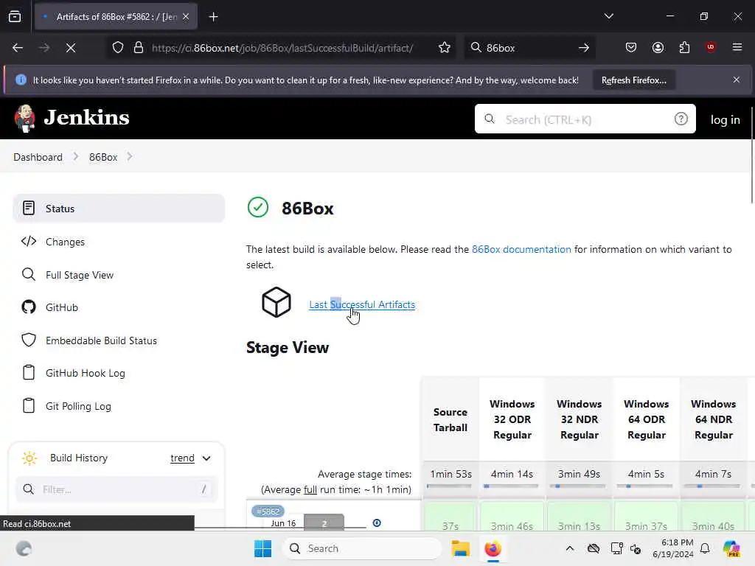The height and width of the screenshot is (566, 755).
Task: Open the list all tabs dropdown
Action: point(608,16)
